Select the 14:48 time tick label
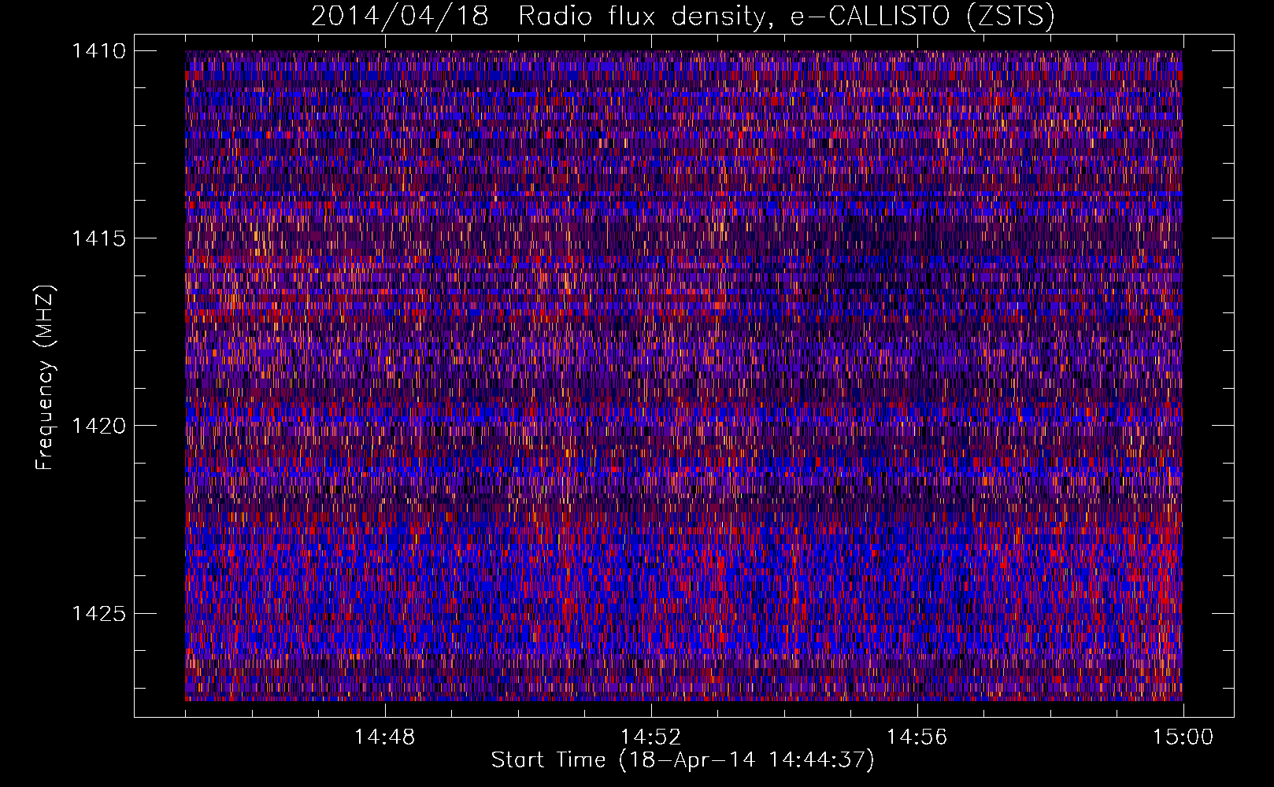Viewport: 1274px width, 787px height. click(x=385, y=737)
